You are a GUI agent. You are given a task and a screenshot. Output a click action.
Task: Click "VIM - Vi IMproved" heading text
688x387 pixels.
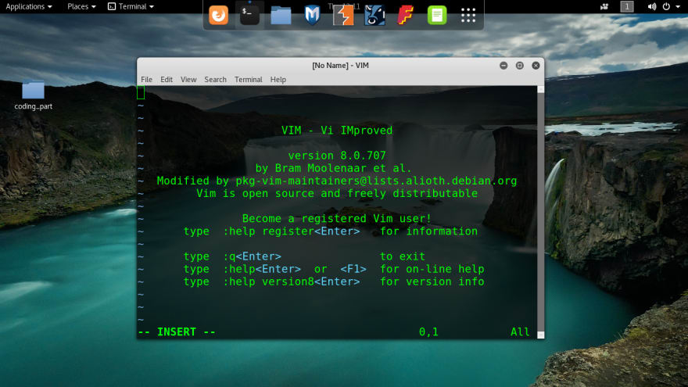(337, 131)
